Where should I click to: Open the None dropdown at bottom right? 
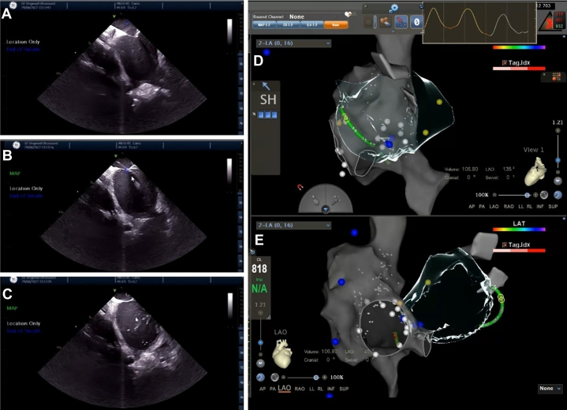click(550, 389)
